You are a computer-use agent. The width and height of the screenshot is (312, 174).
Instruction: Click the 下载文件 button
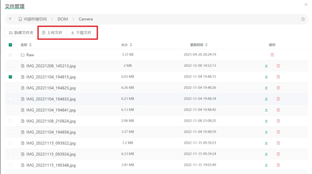[81, 33]
